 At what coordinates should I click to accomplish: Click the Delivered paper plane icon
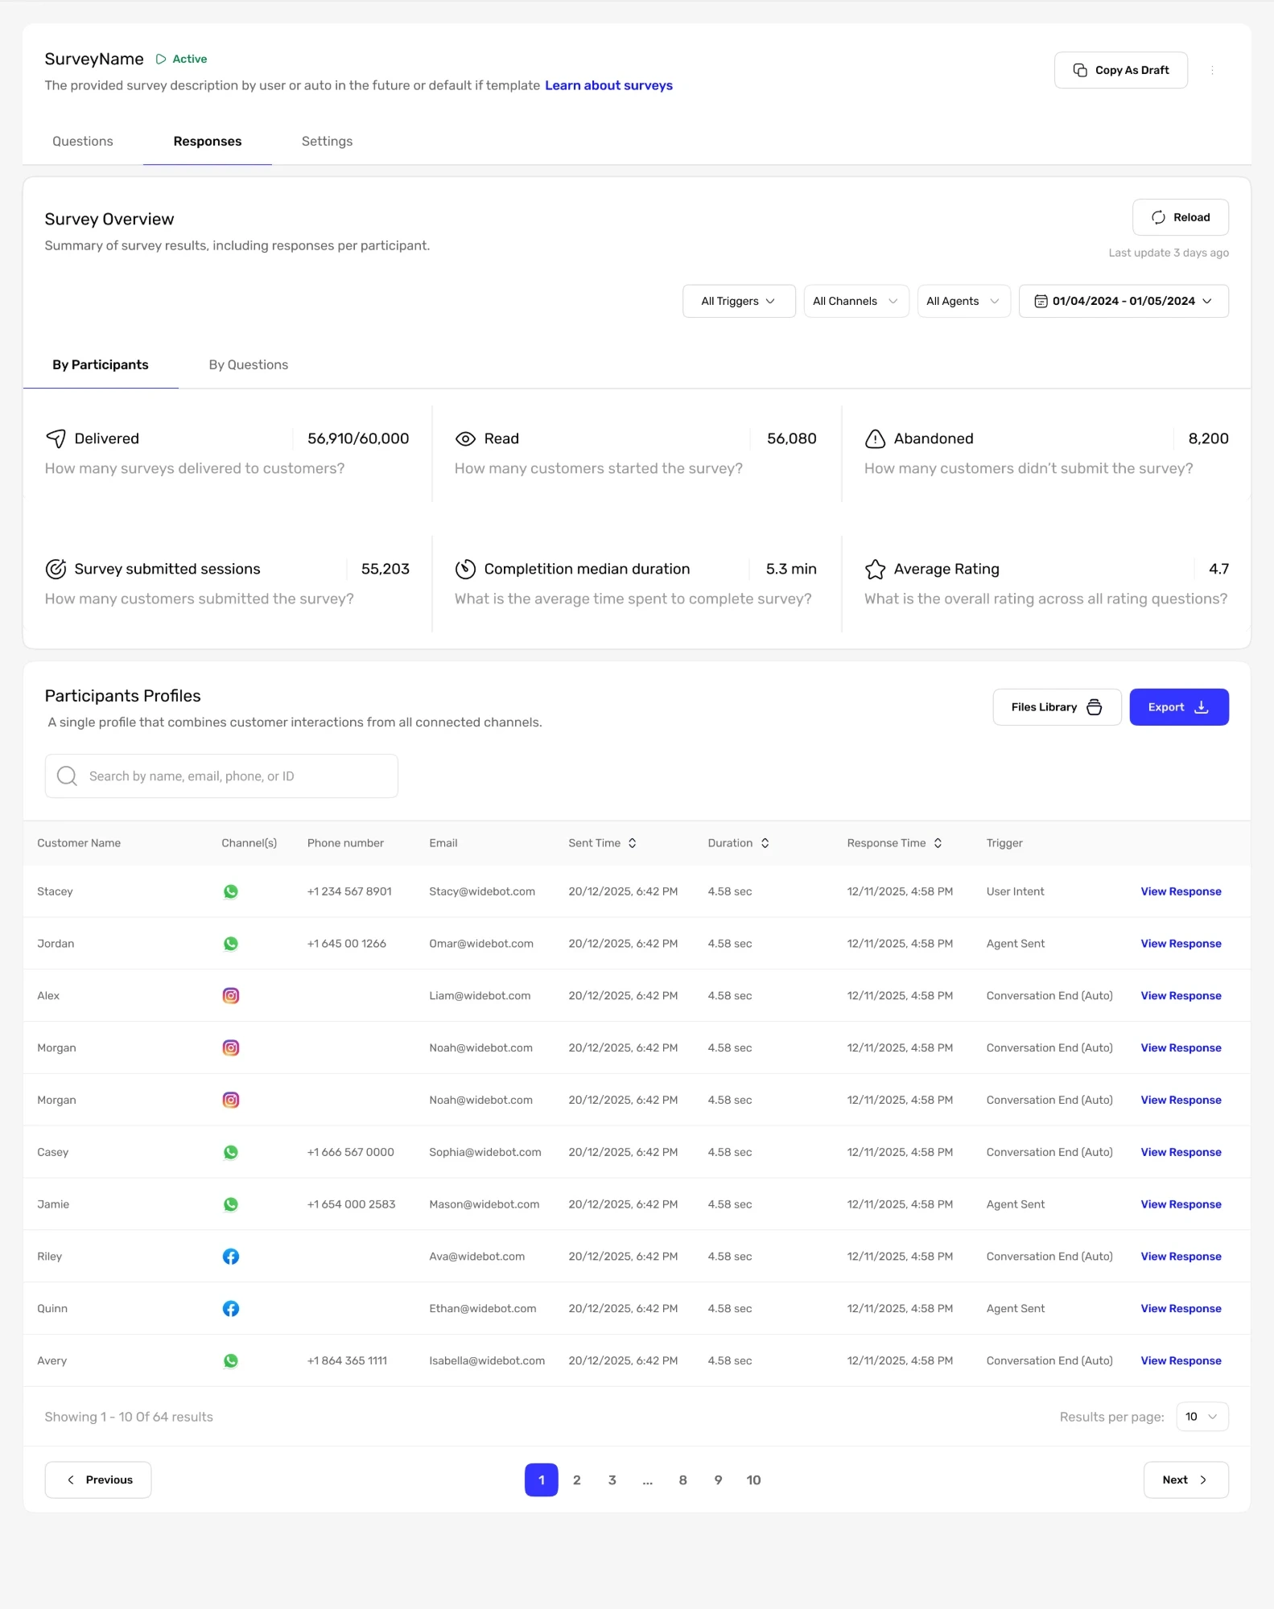coord(56,438)
